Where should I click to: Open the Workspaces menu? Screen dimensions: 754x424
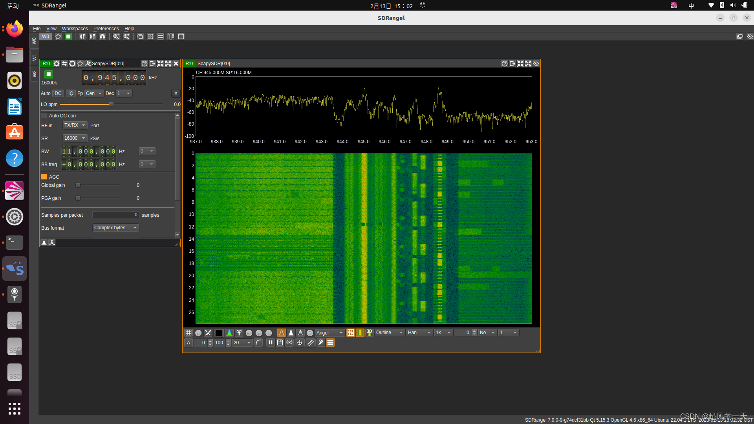tap(75, 29)
